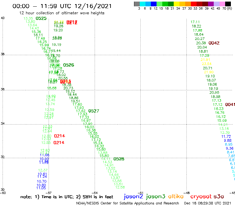235x206 pixels.
Task: Click the wave height value '13.74'
Action: (x=50, y=104)
